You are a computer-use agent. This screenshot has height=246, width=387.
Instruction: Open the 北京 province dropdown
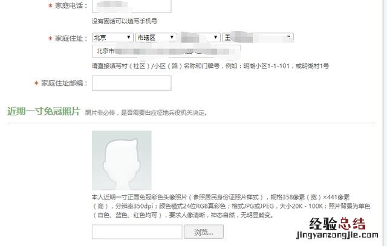click(x=112, y=37)
